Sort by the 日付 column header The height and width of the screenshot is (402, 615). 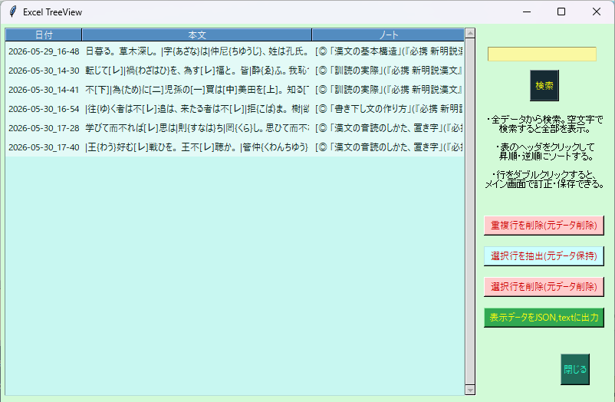click(x=44, y=35)
